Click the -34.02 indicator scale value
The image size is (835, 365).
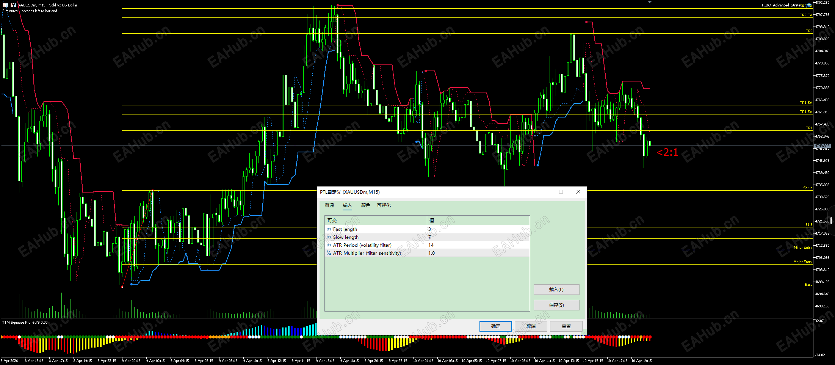click(820, 355)
